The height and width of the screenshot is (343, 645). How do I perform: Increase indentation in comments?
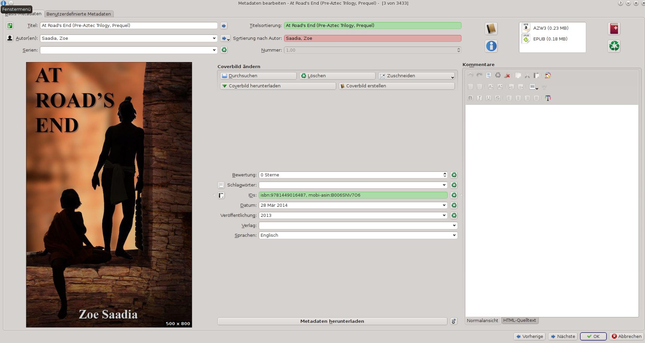[511, 87]
